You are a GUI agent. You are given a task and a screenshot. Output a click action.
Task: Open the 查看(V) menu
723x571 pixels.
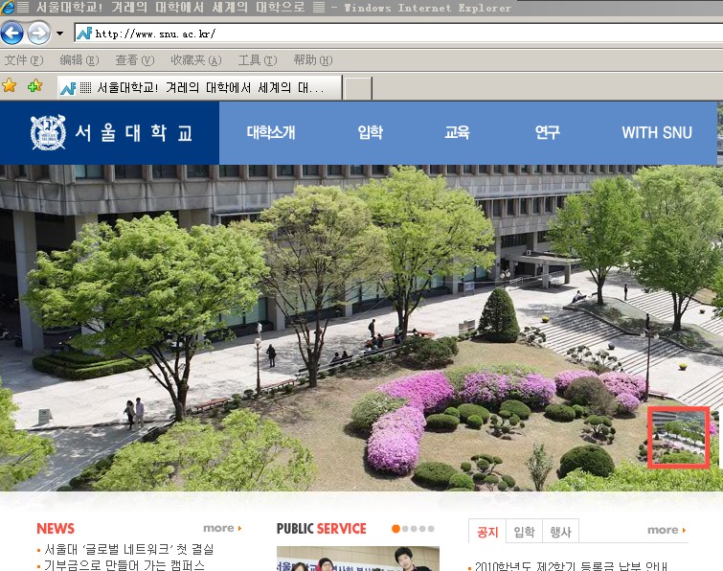[x=135, y=60]
